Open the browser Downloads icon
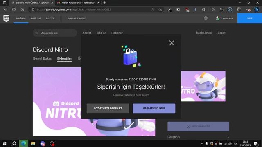 (x=230, y=9)
